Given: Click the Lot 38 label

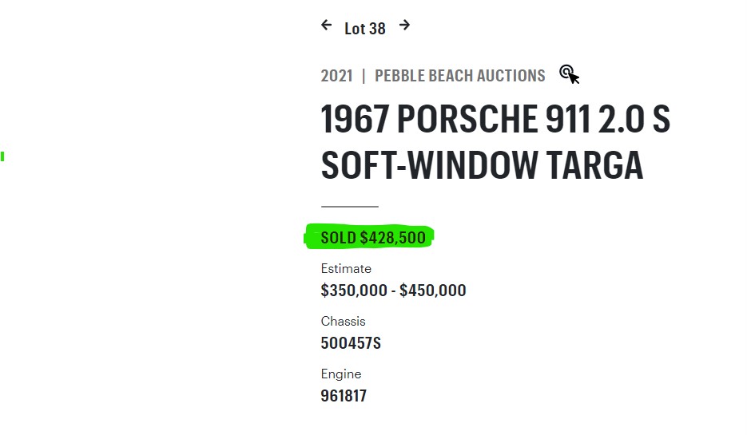Looking at the screenshot, I should pyautogui.click(x=365, y=29).
